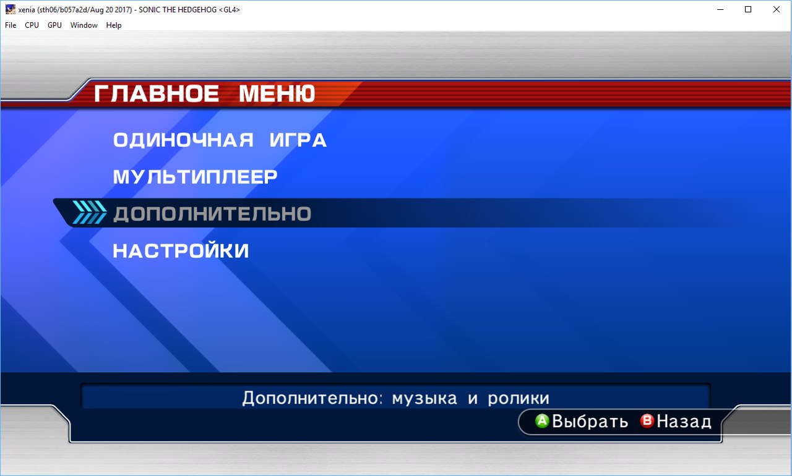This screenshot has height=476, width=792.
Task: Maximize the xenia window
Action: (x=749, y=9)
